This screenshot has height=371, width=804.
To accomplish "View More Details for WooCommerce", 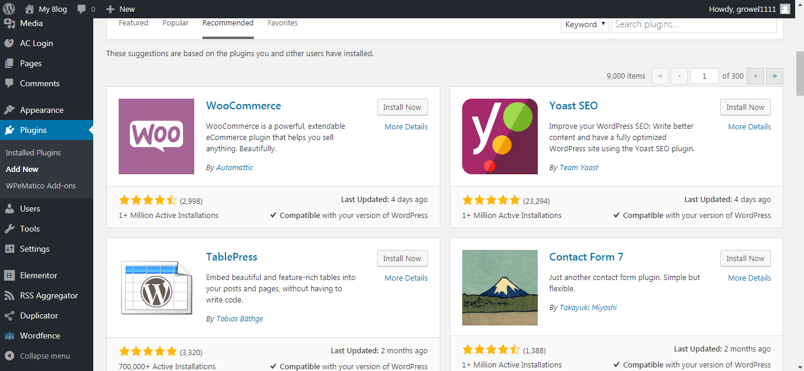I will pos(406,126).
